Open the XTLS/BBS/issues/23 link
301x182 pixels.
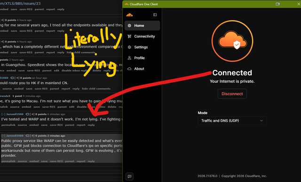(20, 3)
